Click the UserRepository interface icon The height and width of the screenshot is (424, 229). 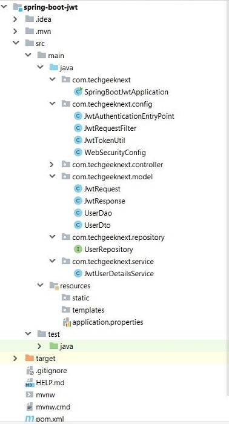(x=78, y=250)
